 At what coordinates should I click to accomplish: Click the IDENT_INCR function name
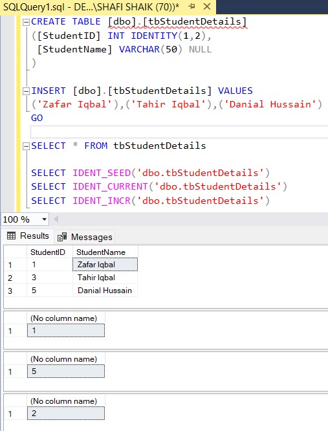click(102, 201)
